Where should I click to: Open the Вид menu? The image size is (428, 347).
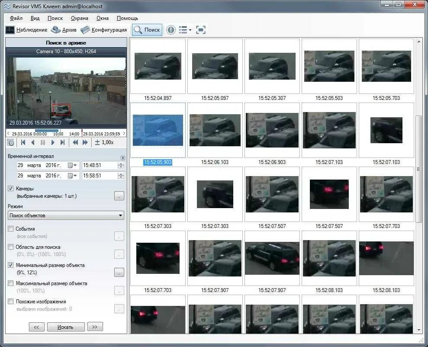[x=35, y=18]
